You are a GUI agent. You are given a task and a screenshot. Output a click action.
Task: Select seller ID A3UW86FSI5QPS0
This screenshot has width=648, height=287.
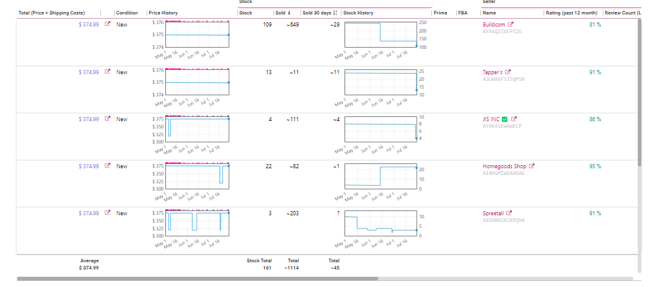pos(503,79)
